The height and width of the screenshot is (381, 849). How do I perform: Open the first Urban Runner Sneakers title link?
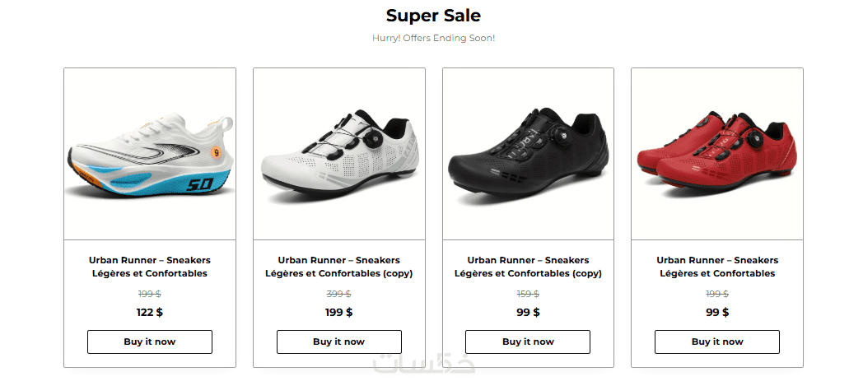pyautogui.click(x=150, y=267)
